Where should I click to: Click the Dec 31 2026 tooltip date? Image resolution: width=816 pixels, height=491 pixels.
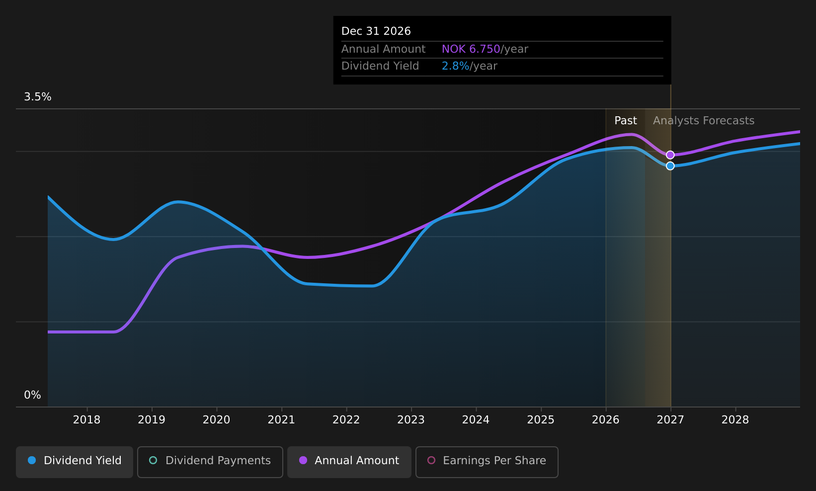tap(376, 31)
